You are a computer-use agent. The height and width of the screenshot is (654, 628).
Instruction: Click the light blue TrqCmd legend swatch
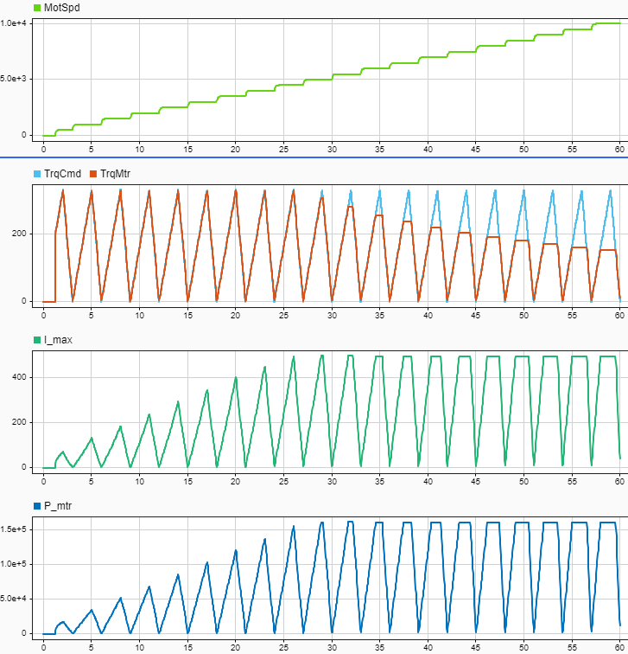(36, 174)
